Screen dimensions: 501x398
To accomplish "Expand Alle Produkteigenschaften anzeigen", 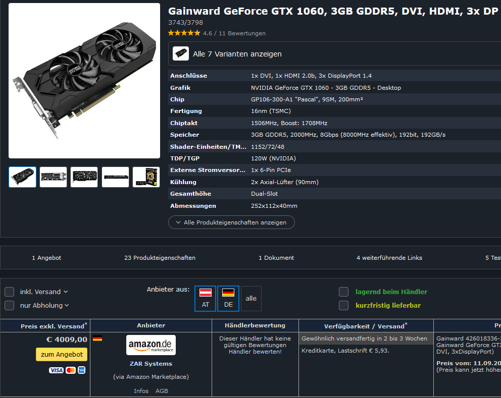I will [x=231, y=222].
